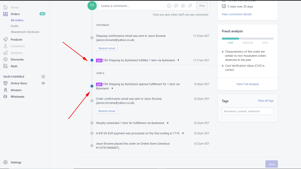Open View all tags link

tap(266, 101)
